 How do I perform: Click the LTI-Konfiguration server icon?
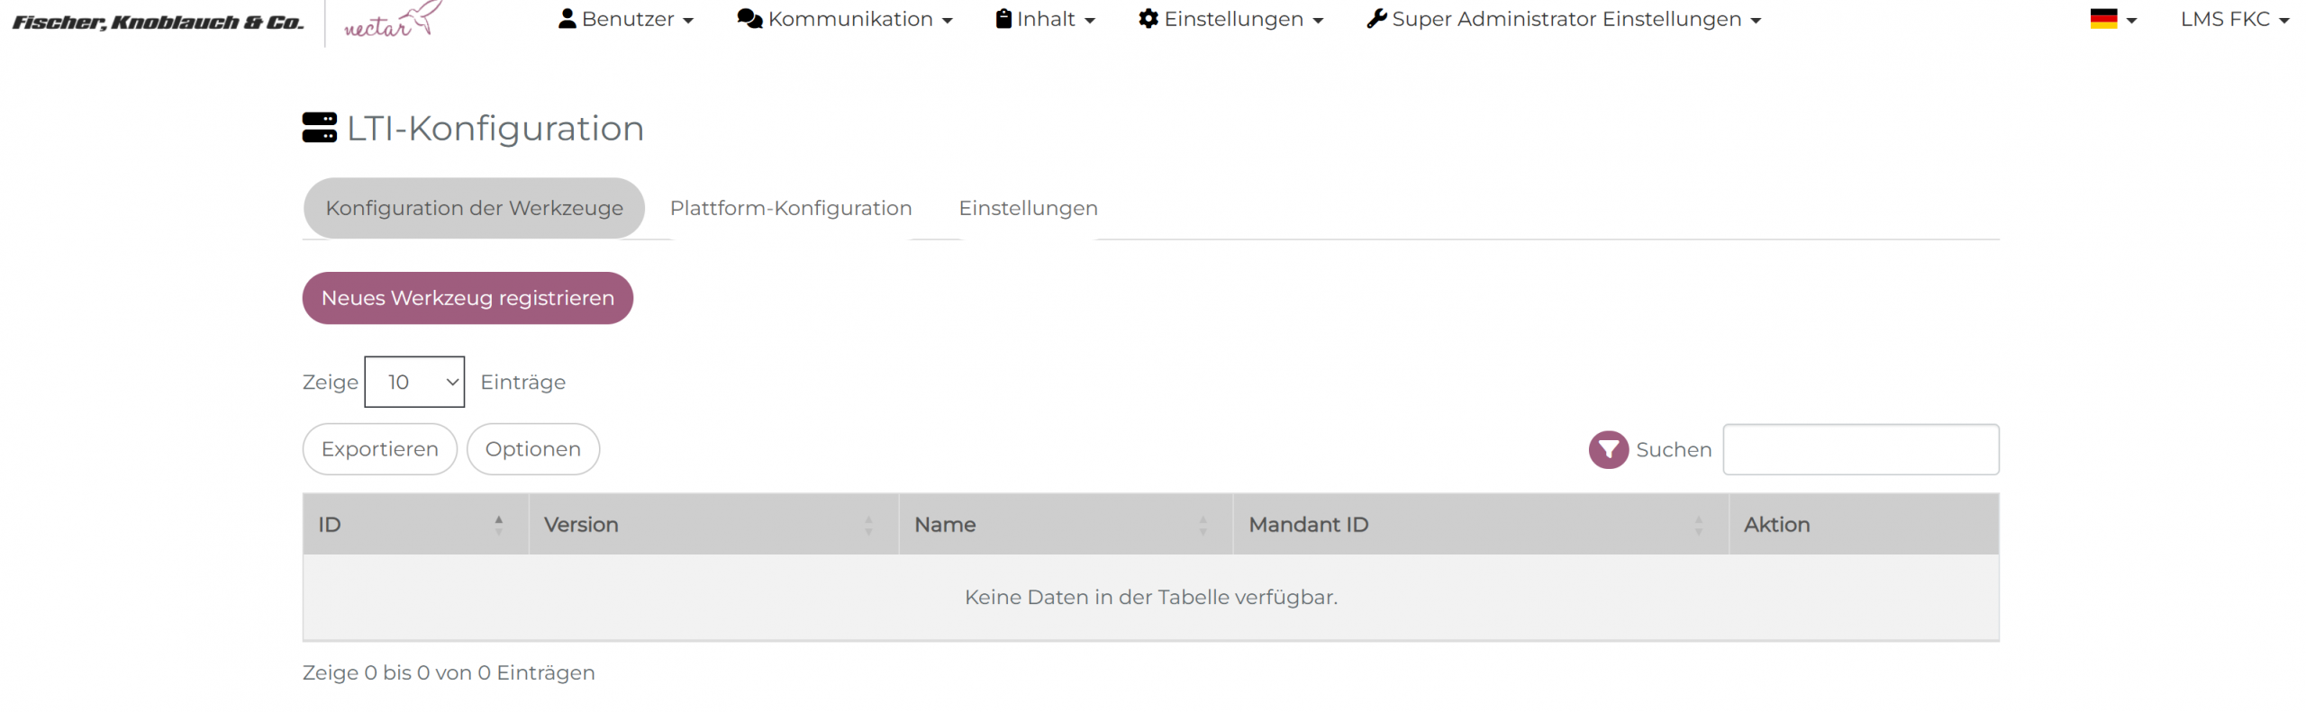(x=319, y=128)
